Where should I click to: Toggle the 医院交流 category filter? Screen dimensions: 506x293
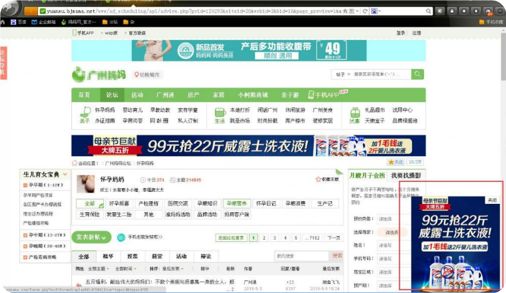[x=178, y=203]
